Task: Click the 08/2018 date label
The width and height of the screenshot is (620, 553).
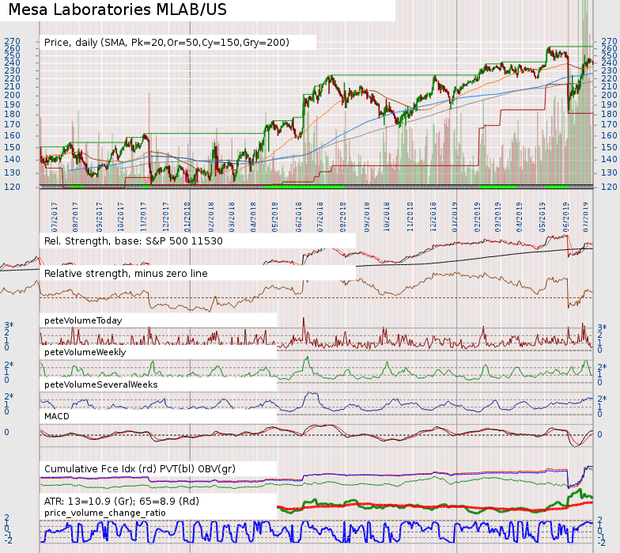Action: point(343,217)
